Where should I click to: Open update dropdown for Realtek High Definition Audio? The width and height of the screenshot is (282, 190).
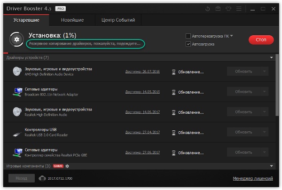[x=265, y=112]
